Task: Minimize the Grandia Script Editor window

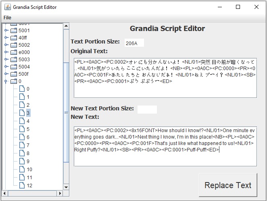Action: pyautogui.click(x=220, y=7)
